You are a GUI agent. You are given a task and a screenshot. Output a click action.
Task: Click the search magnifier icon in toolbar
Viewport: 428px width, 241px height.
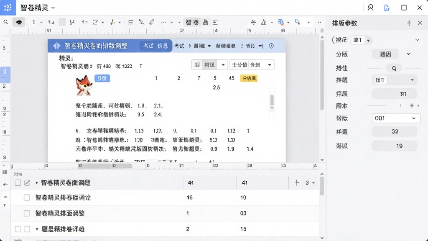tap(6, 22)
